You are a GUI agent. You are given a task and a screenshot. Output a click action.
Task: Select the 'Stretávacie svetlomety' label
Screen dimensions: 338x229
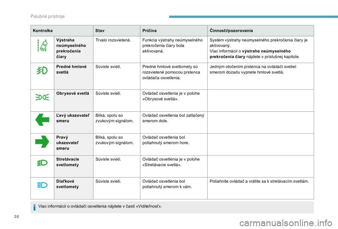pyautogui.click(x=68, y=162)
